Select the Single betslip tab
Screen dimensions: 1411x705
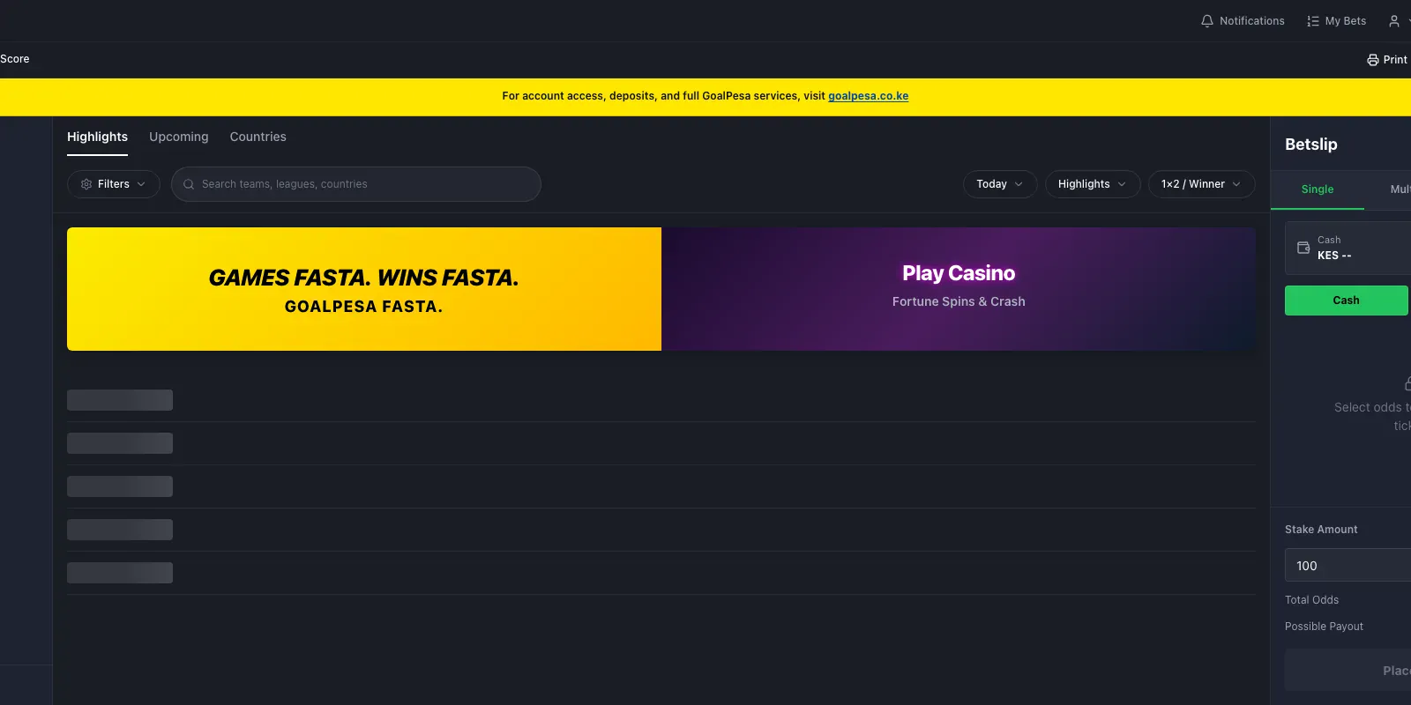coord(1318,189)
